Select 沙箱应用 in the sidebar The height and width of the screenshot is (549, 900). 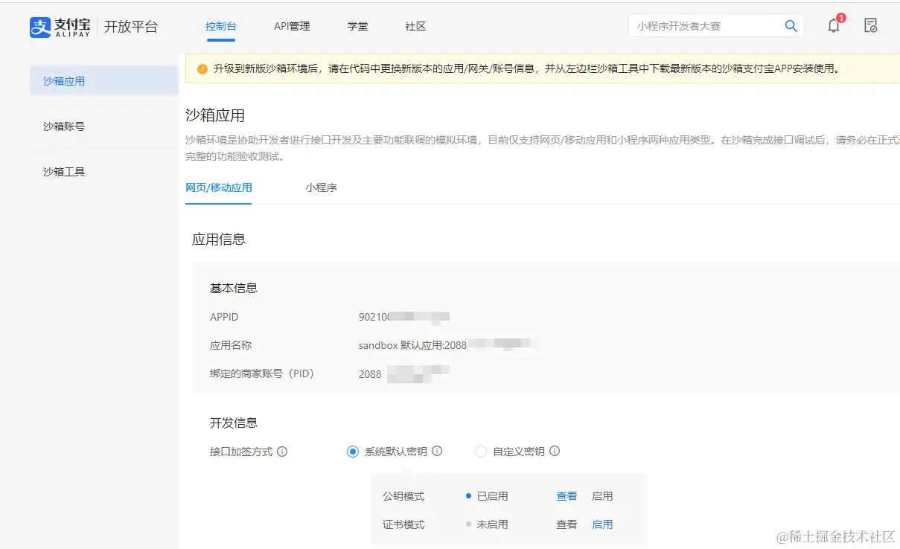tap(104, 81)
